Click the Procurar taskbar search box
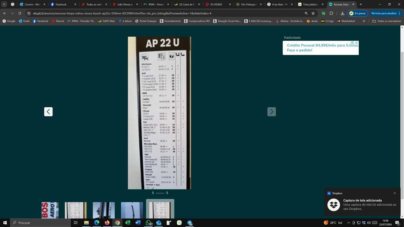 coord(40,223)
